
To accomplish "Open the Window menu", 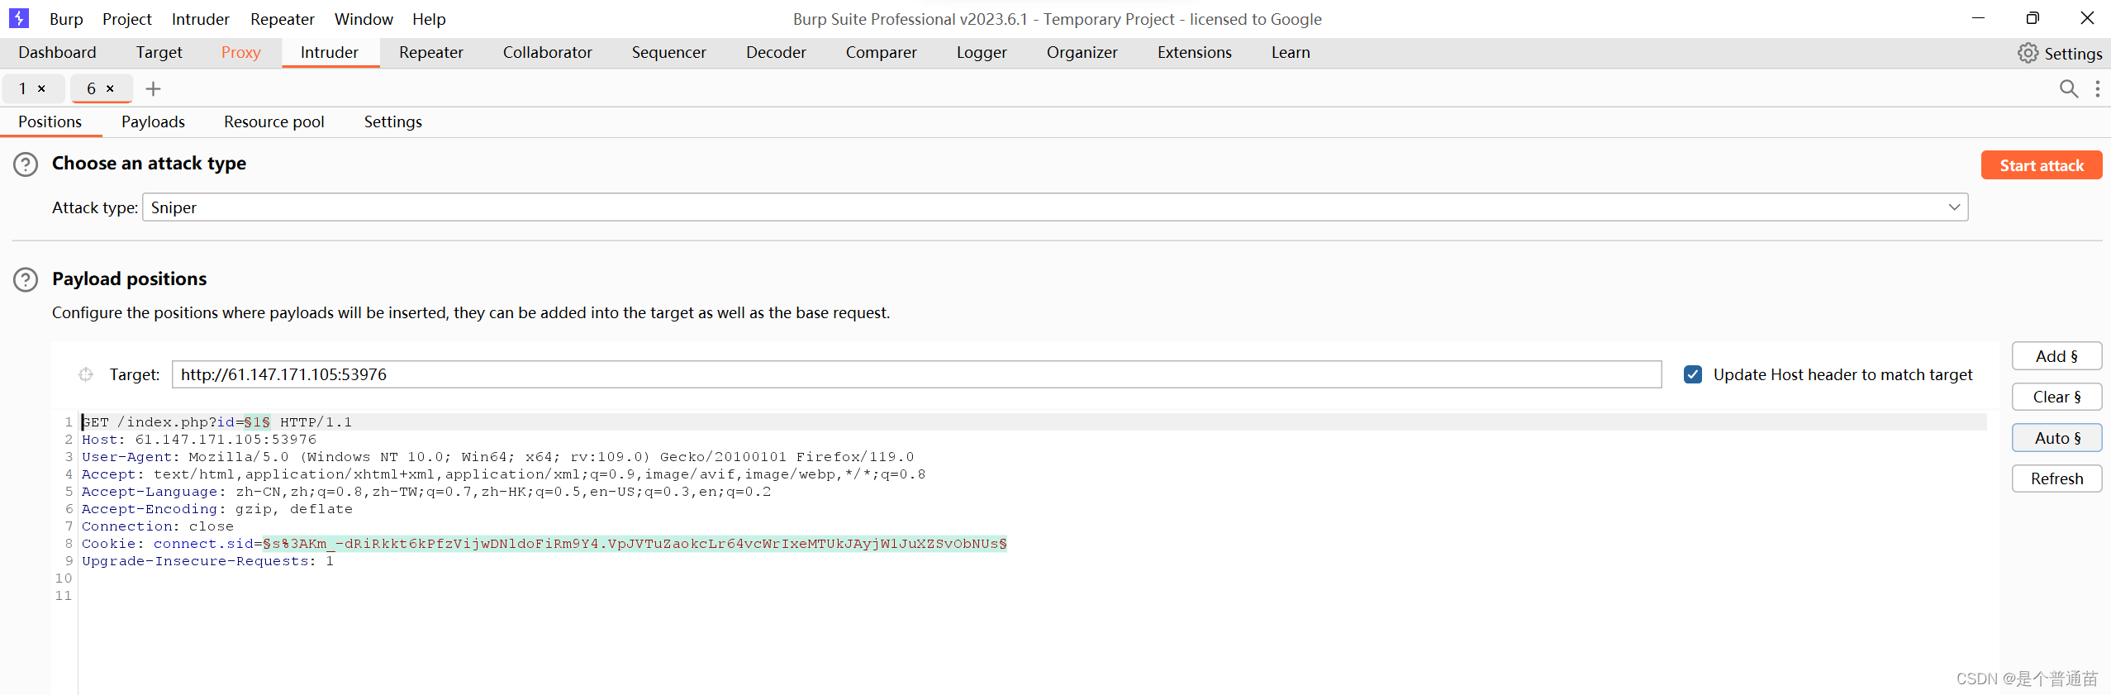I will 364,19.
